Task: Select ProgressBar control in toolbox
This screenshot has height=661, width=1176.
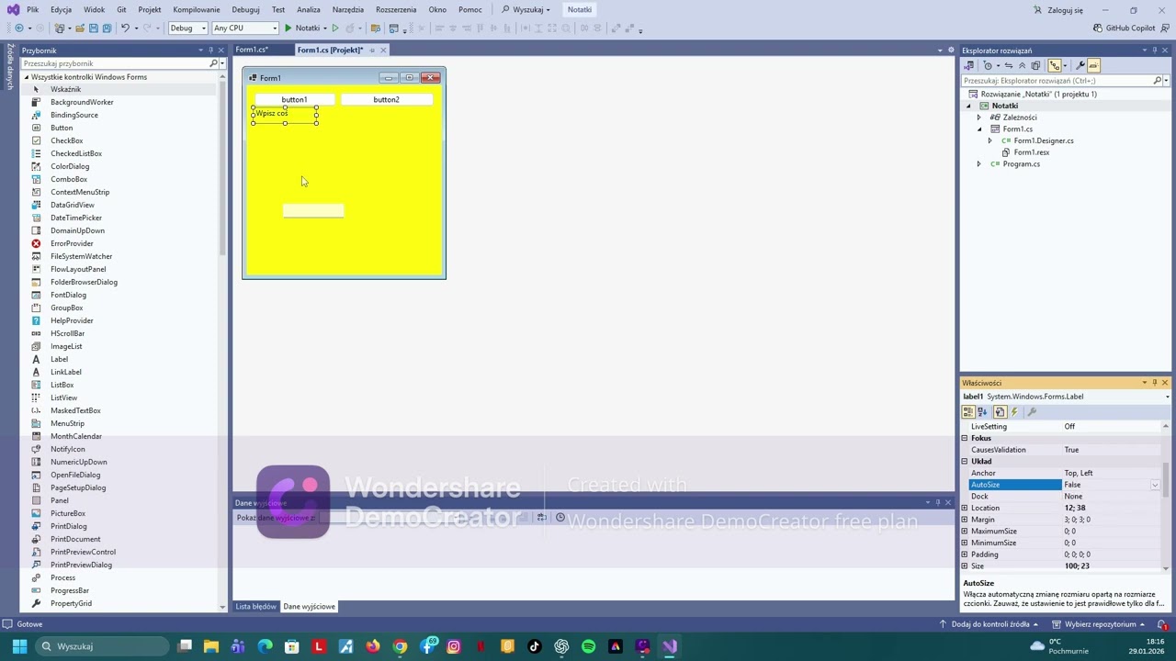Action: [x=70, y=590]
